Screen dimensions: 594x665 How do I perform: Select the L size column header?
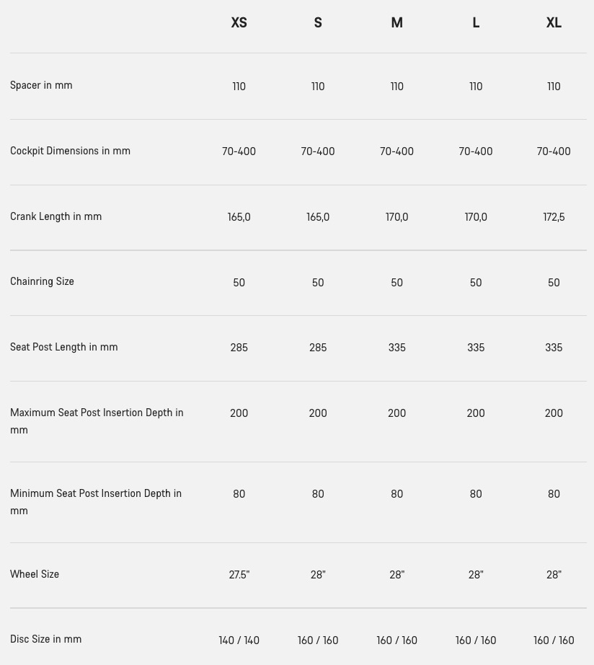(x=476, y=22)
